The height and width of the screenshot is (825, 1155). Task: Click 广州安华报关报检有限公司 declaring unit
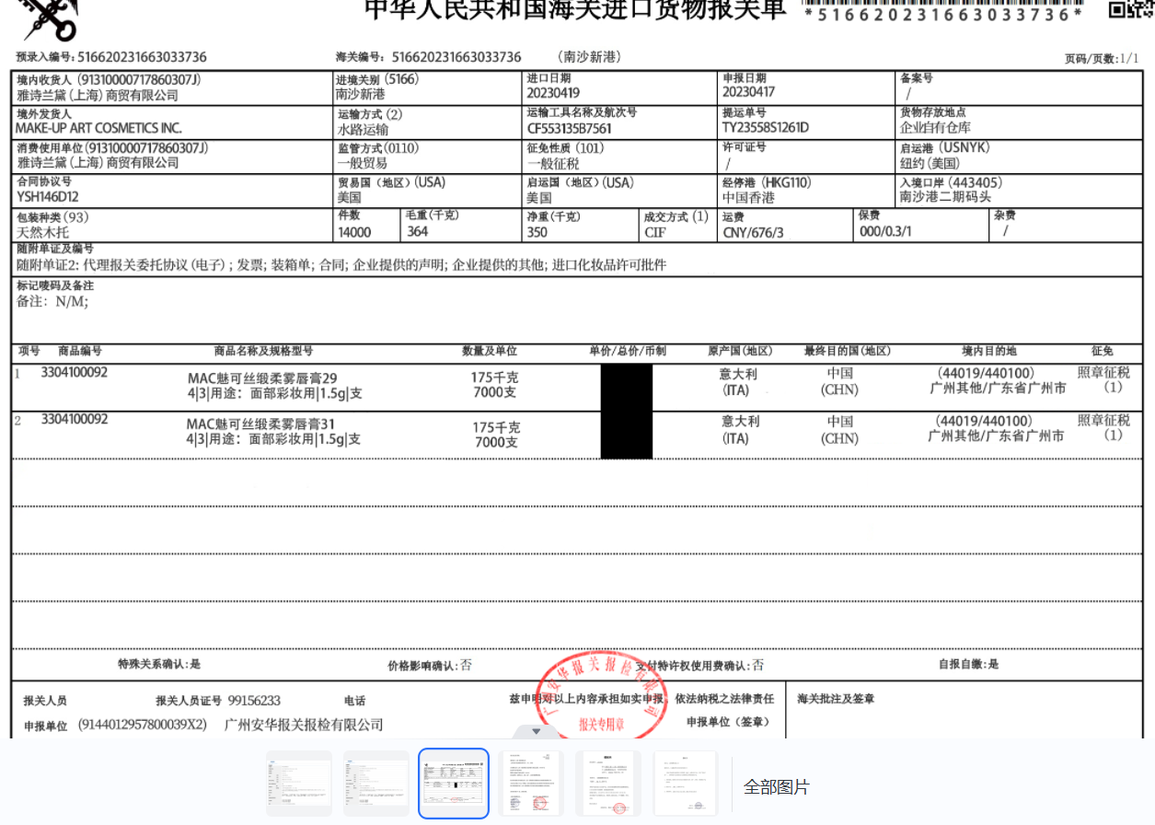pos(304,725)
